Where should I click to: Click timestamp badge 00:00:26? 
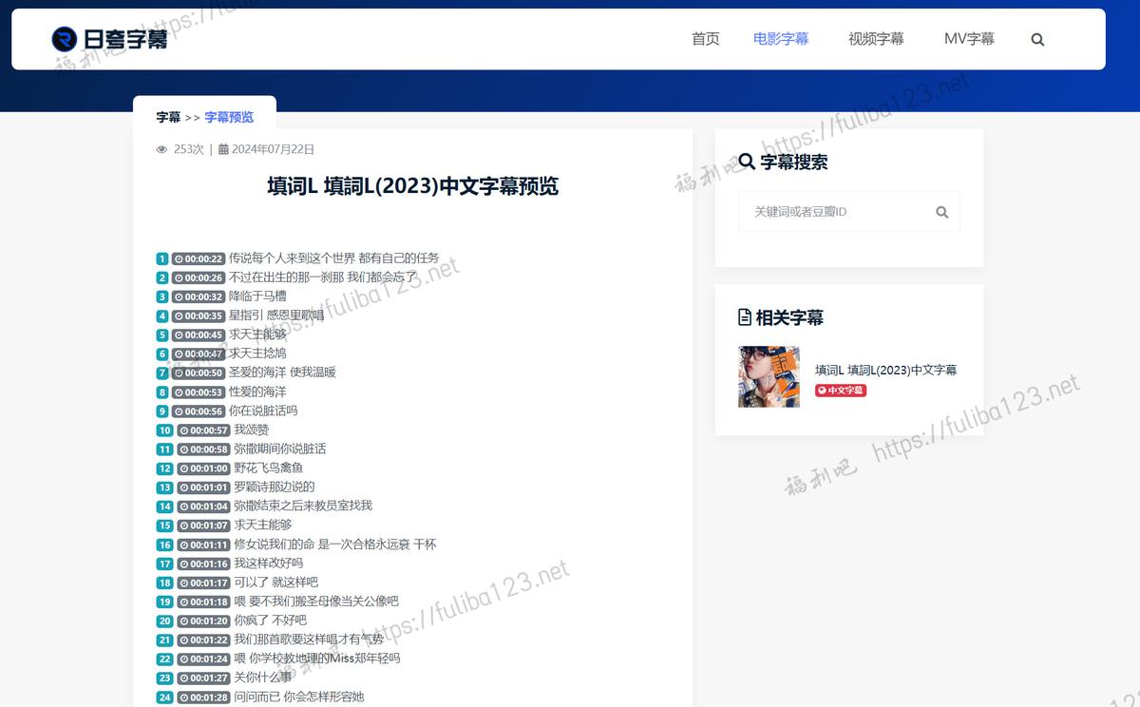pyautogui.click(x=199, y=277)
